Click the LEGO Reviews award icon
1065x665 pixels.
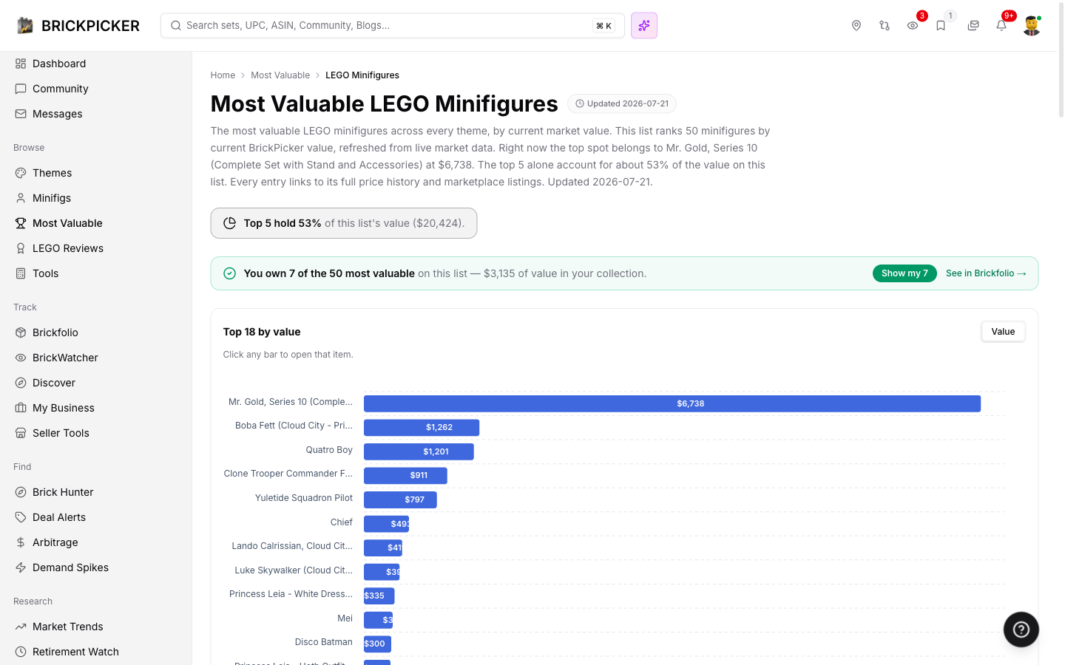[21, 248]
